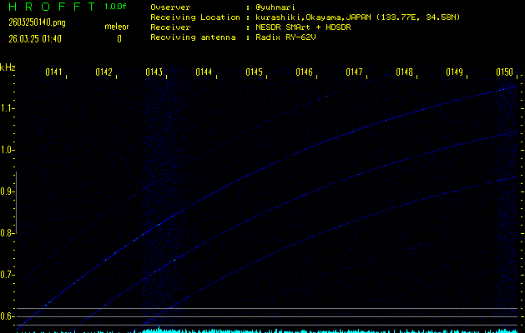Click the 1.1 kHz axis label
This screenshot has width=525, height=333.
[8, 108]
